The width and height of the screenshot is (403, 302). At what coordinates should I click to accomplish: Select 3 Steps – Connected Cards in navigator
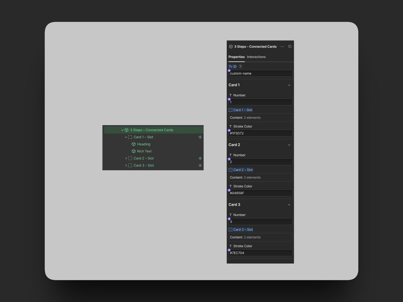[153, 130]
